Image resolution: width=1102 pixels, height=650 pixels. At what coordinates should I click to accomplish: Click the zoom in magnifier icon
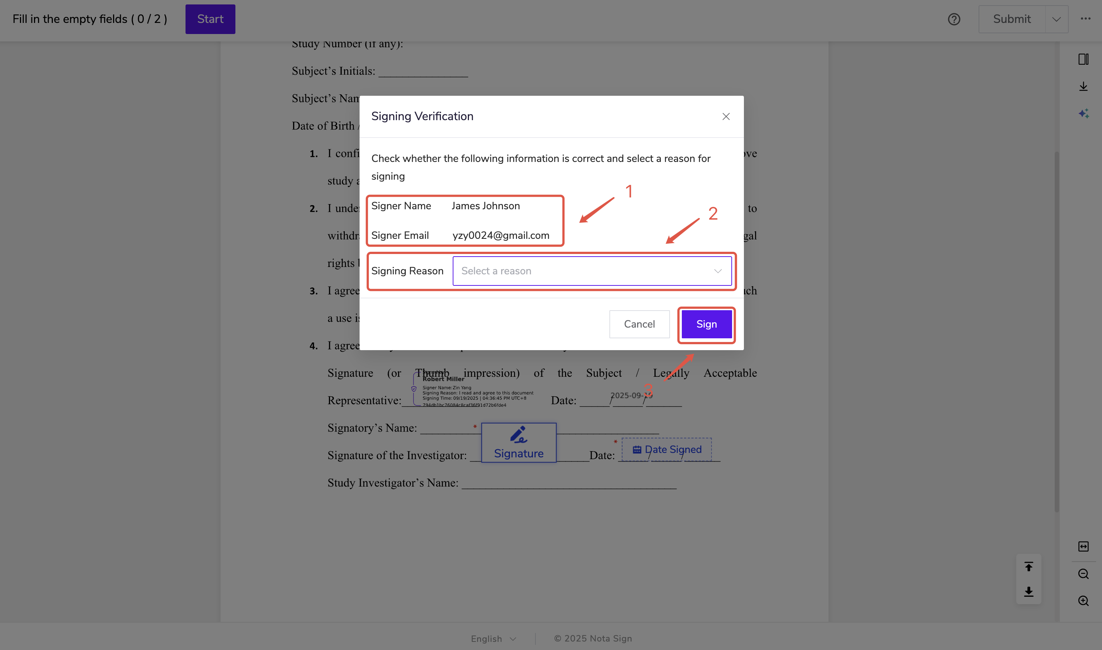point(1083,601)
